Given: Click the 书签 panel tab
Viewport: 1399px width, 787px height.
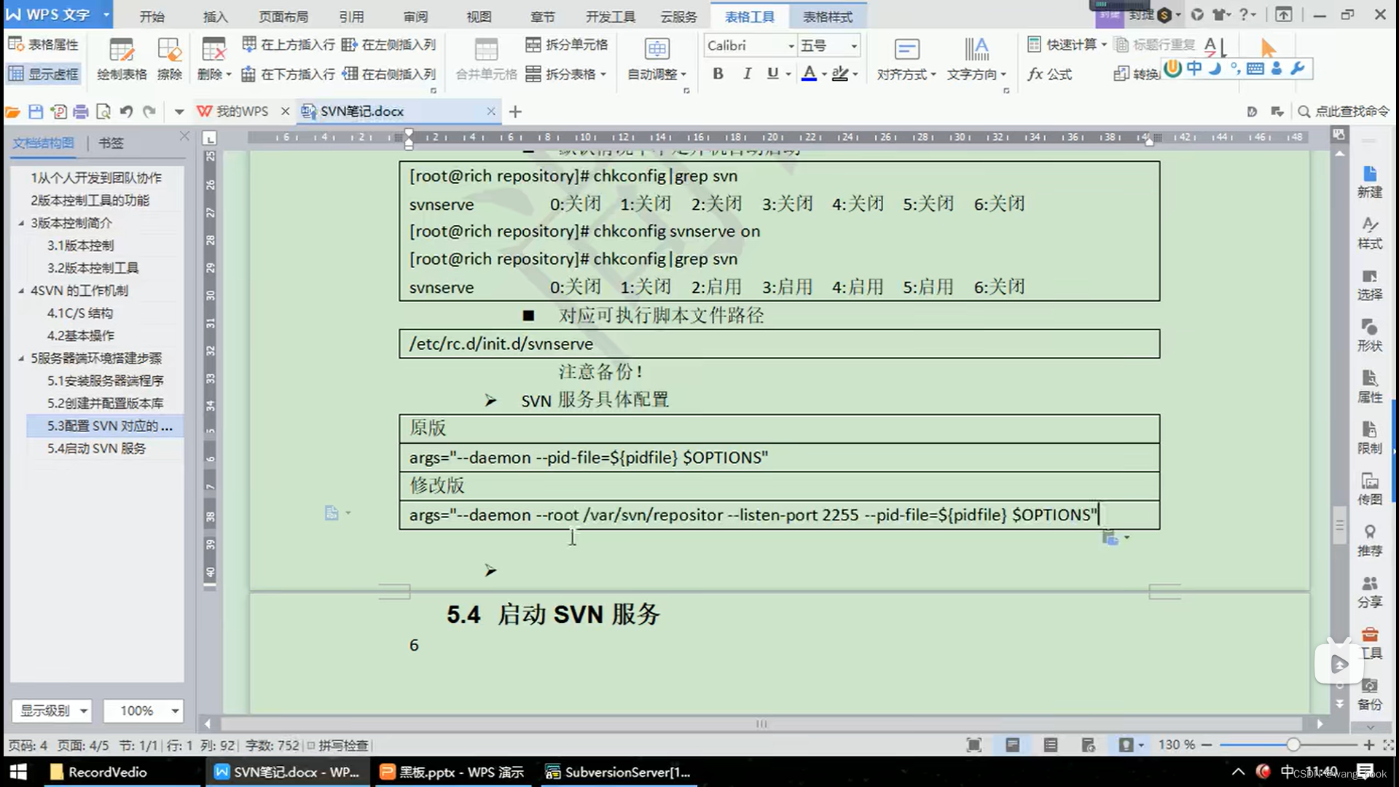Looking at the screenshot, I should pyautogui.click(x=111, y=143).
